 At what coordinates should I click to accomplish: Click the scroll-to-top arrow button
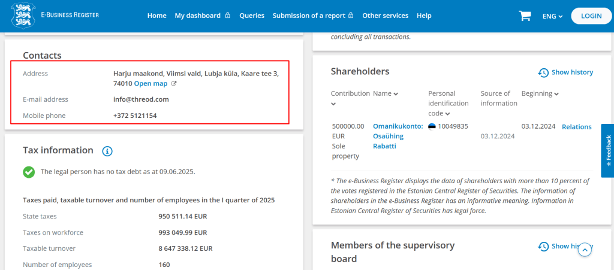pyautogui.click(x=585, y=250)
